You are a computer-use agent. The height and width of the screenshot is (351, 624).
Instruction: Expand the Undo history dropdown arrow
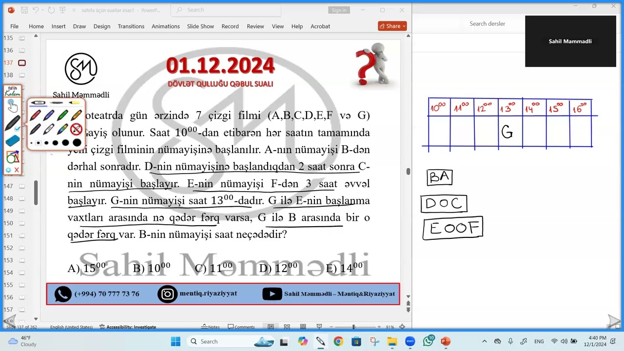click(42, 10)
